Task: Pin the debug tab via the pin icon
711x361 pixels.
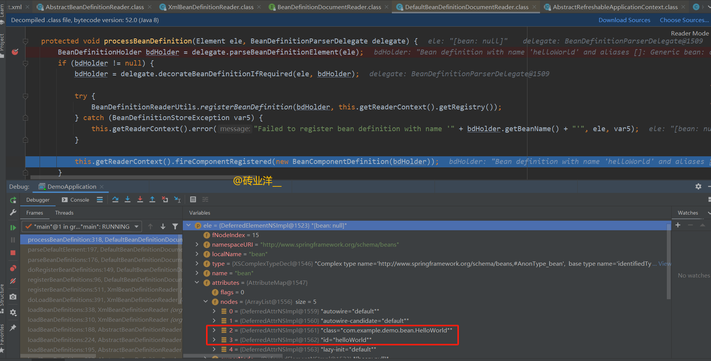Action: tap(13, 327)
